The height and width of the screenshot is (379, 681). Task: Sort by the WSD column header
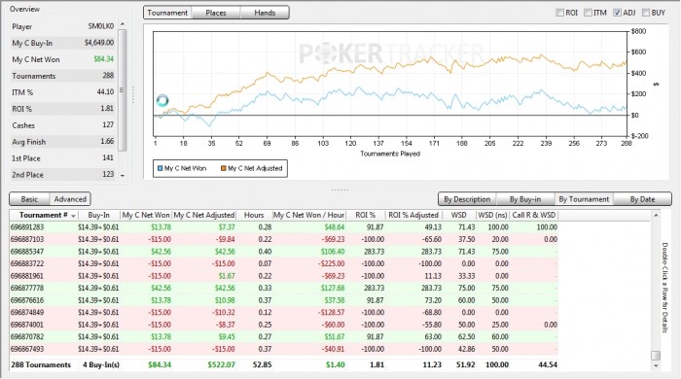click(458, 215)
